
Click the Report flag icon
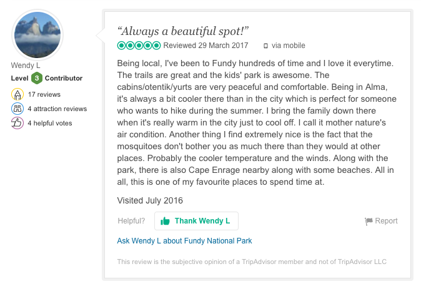369,221
